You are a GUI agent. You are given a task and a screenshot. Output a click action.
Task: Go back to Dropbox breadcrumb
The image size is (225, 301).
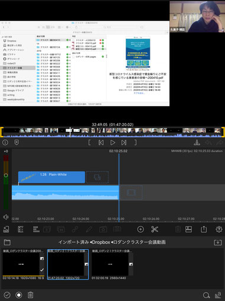101,242
